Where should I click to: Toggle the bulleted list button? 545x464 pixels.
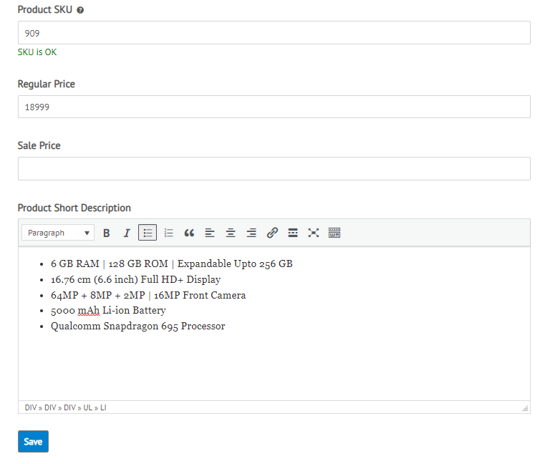(x=148, y=233)
